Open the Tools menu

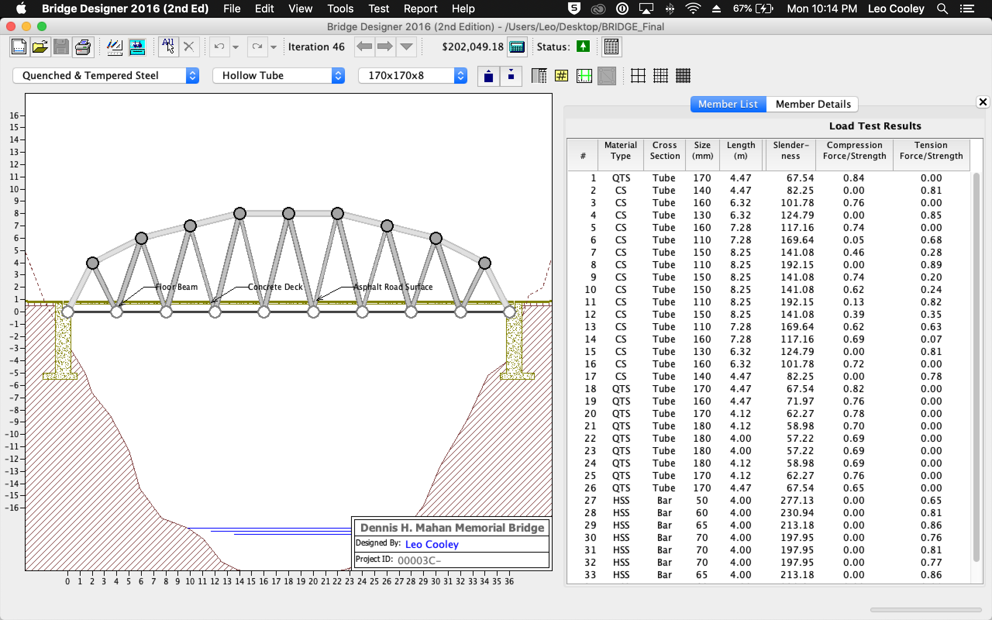click(340, 9)
